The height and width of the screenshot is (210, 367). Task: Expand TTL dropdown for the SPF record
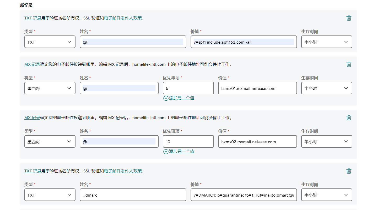(x=326, y=42)
